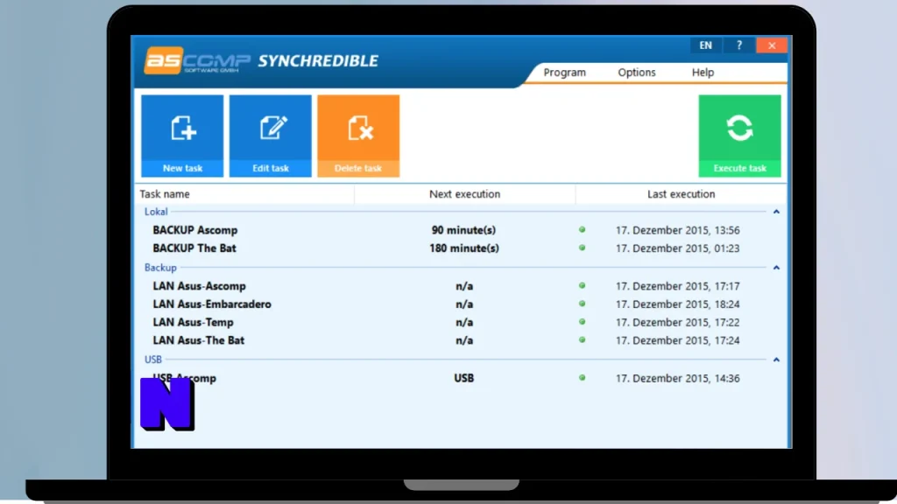This screenshot has height=504, width=897.
Task: Close the Synchredible window
Action: [772, 45]
